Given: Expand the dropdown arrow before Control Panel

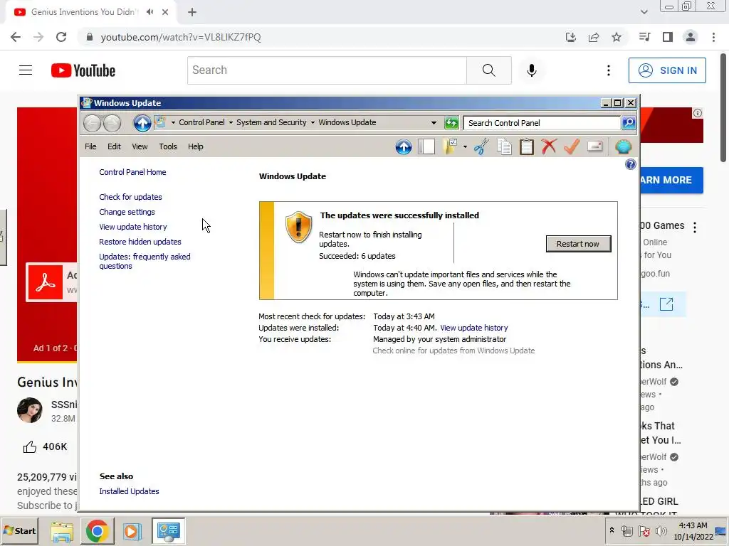Looking at the screenshot, I should click(174, 122).
